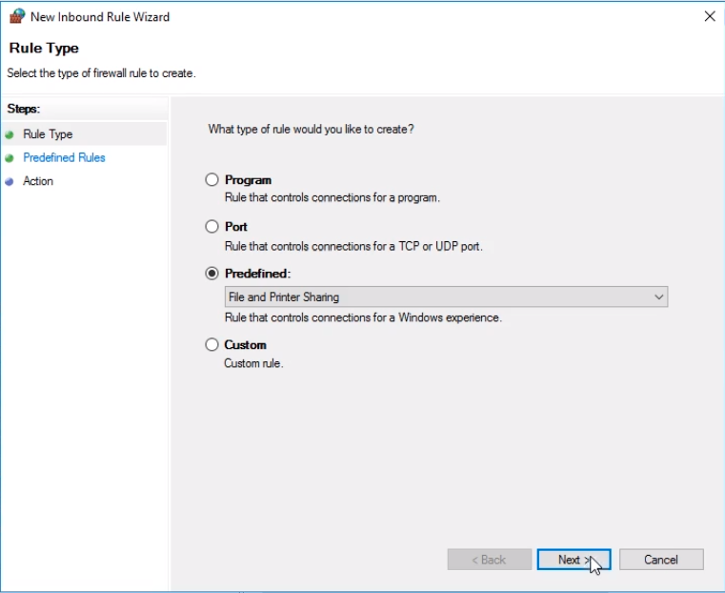
Task: Click the green bullet beside Rule Type step
Action: [10, 134]
